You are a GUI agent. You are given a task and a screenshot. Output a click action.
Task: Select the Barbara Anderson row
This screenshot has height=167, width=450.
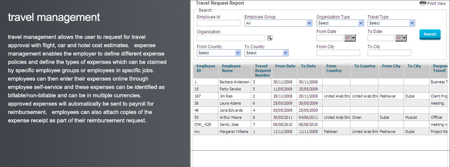tap(320, 82)
